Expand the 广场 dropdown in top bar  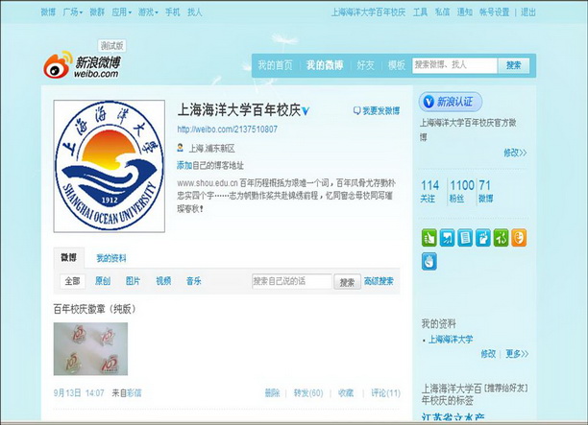click(x=71, y=12)
